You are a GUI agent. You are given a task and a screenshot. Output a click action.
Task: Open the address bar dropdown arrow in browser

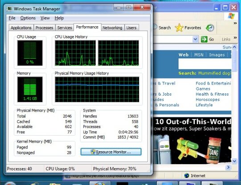point(195,39)
